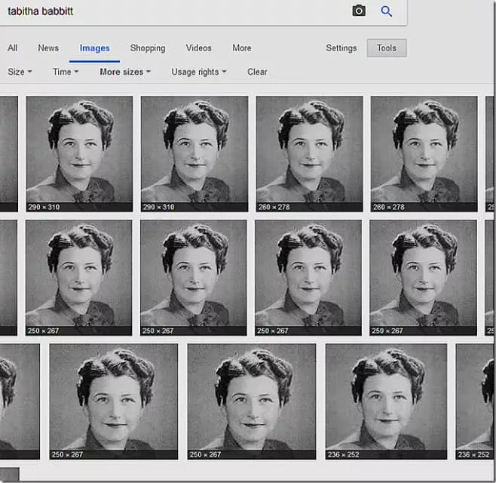Expand the Usage rights dropdown

pos(199,72)
